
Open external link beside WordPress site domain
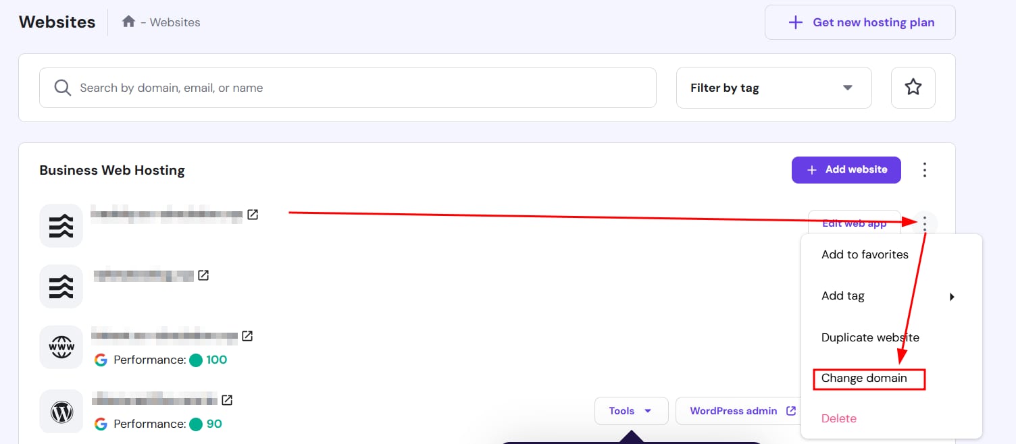point(228,400)
